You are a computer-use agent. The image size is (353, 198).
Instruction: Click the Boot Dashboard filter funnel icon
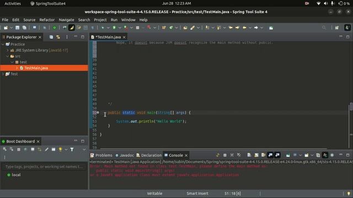click(x=72, y=149)
